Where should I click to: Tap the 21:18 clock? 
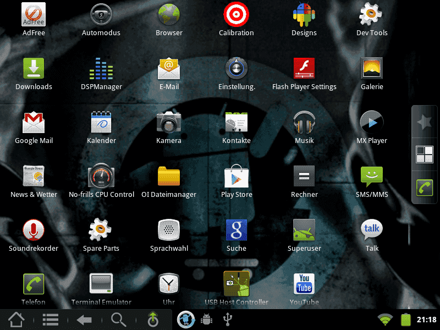coord(427,320)
